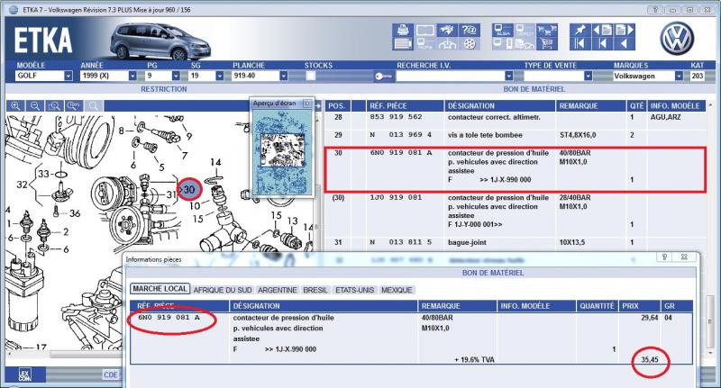Viewport: 721px width, 388px height.
Task: Expand the Type de vente dropdown
Action: [589, 77]
